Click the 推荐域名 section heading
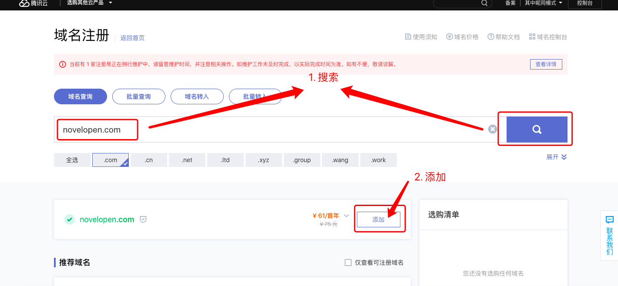The image size is (618, 286). point(75,263)
